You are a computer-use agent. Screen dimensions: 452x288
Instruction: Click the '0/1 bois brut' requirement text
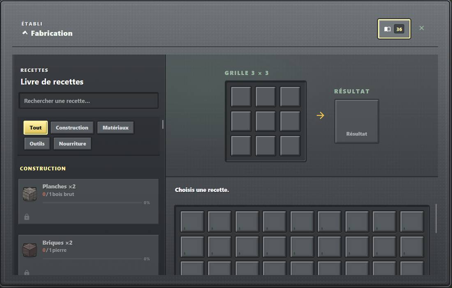click(58, 194)
